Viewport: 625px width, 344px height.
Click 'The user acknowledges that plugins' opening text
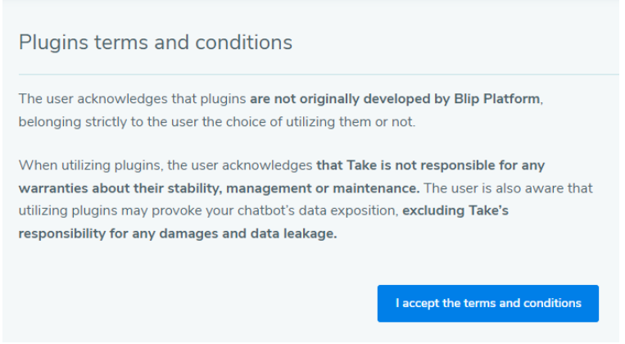coord(132,99)
